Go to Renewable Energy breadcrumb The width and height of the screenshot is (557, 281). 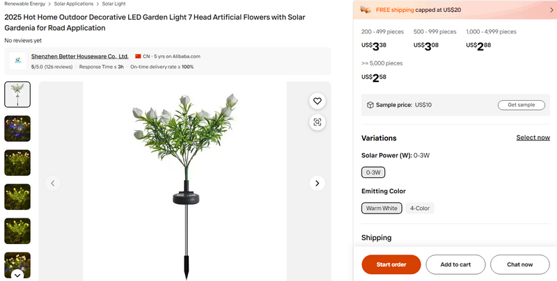click(25, 3)
